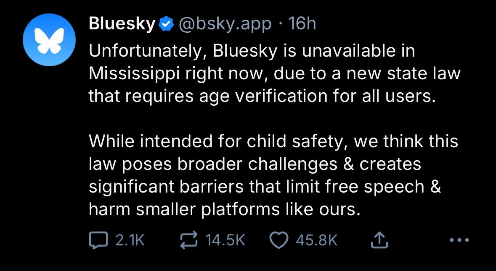Screen dimensions: 496x271
Task: Open the 16h timestamp permalink
Action: [x=302, y=24]
